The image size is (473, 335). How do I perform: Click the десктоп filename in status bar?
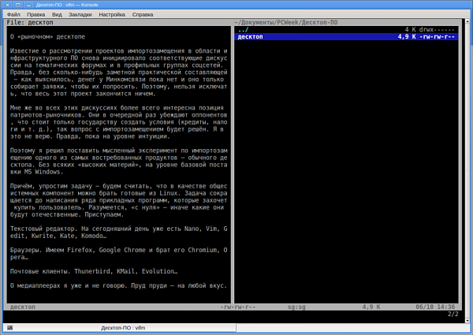(23, 307)
